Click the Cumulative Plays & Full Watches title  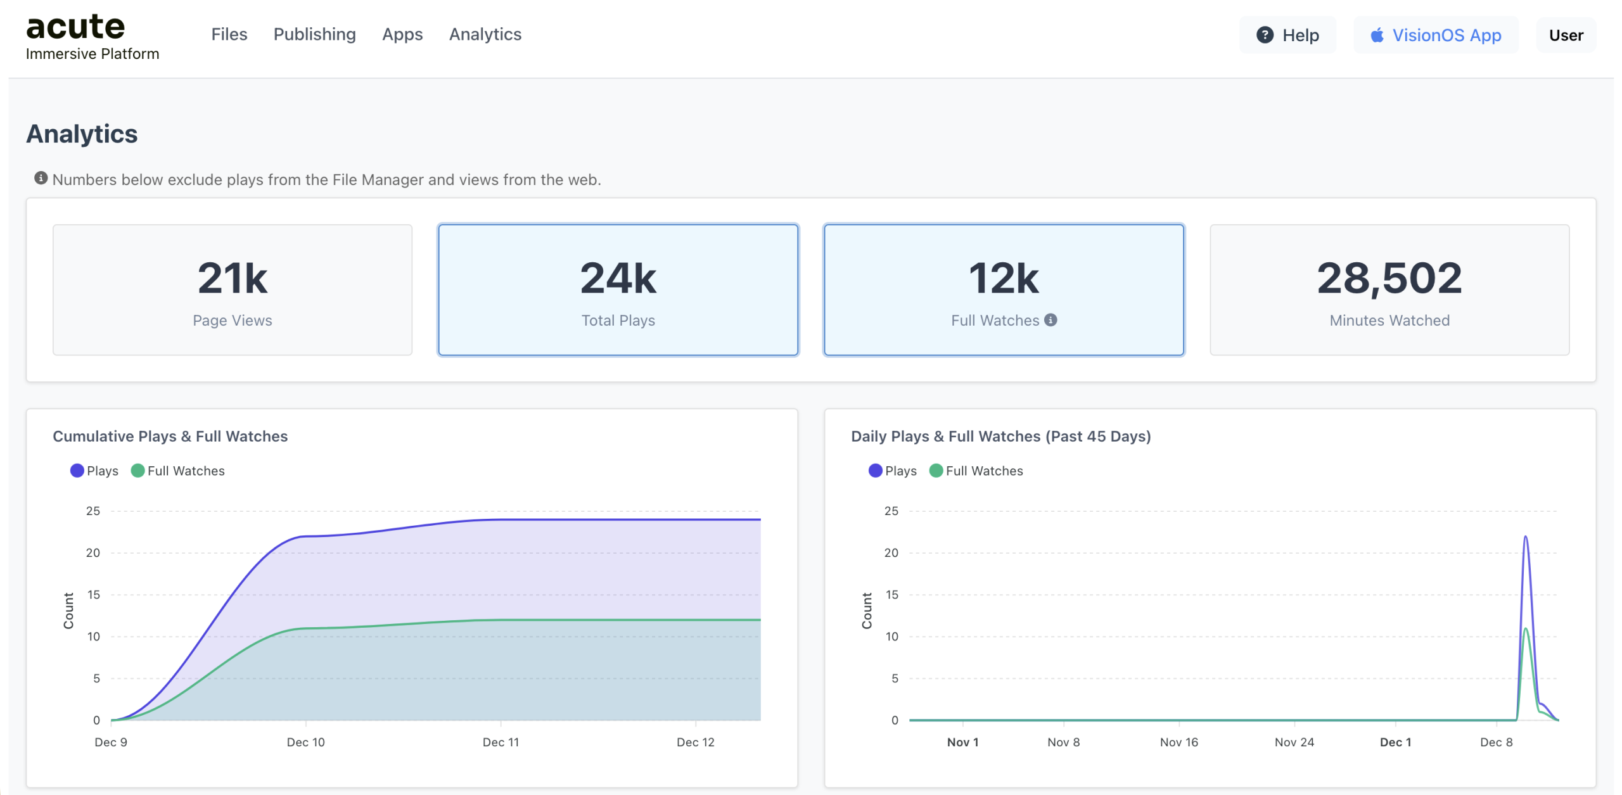click(170, 436)
